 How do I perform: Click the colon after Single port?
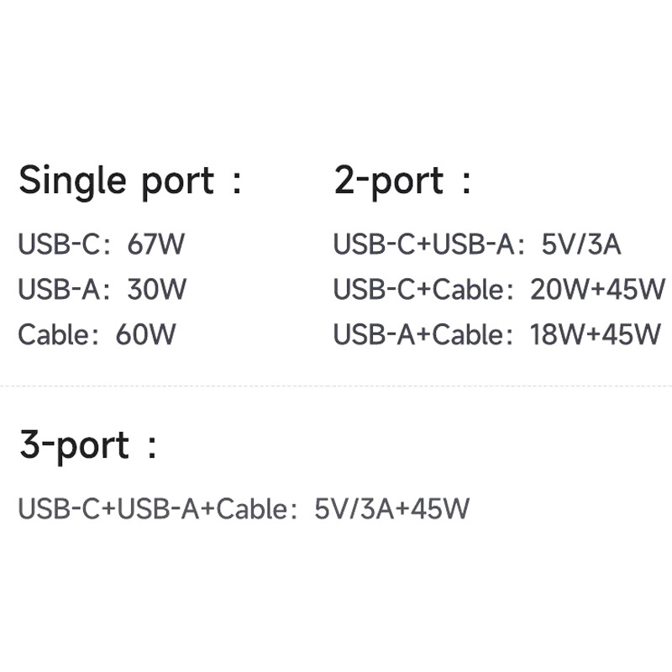tap(237, 183)
